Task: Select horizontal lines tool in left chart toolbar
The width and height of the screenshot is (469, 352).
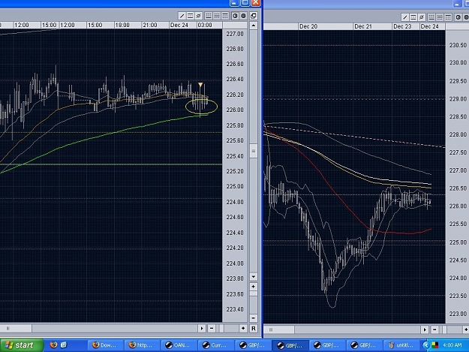Action: click(190, 16)
